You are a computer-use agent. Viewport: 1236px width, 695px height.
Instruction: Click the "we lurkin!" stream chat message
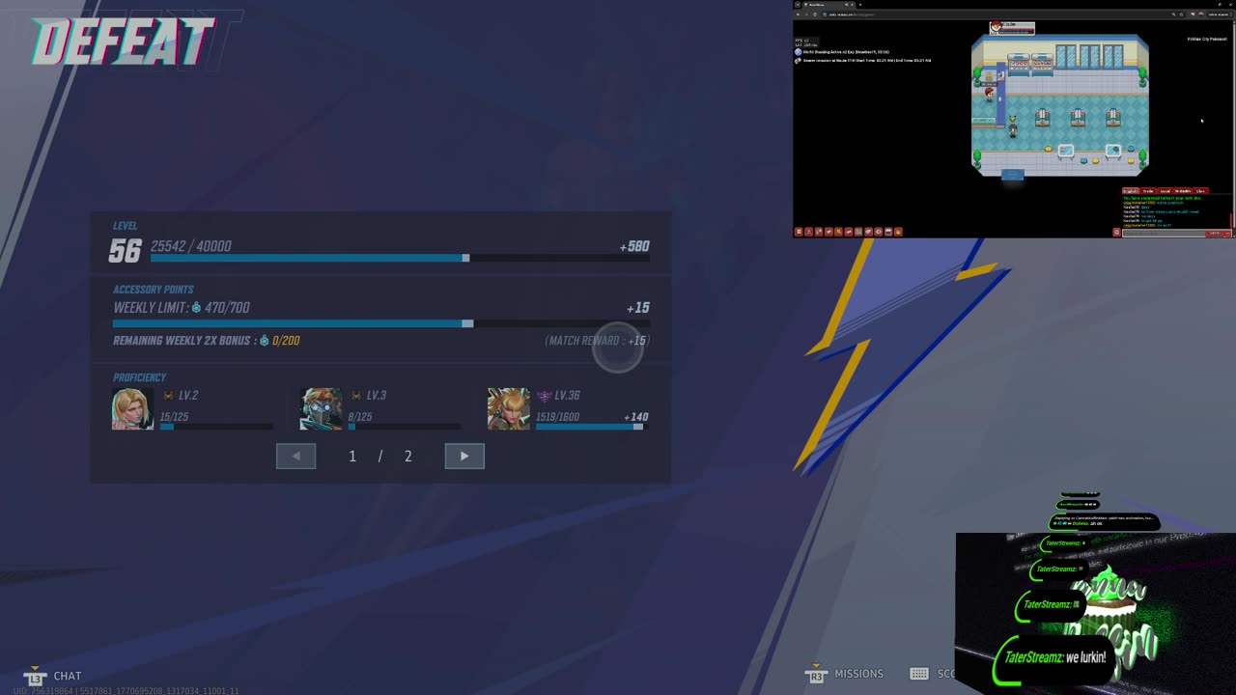pos(1055,657)
